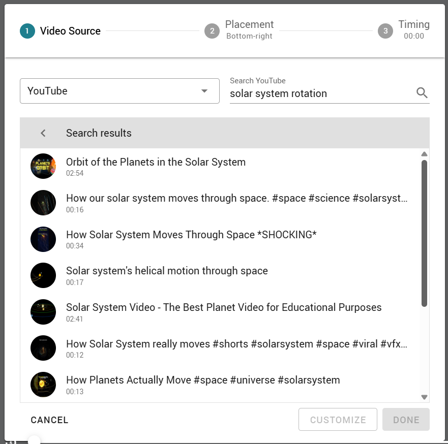Click the CUSTOMIZE button
The height and width of the screenshot is (444, 448).
tap(338, 420)
